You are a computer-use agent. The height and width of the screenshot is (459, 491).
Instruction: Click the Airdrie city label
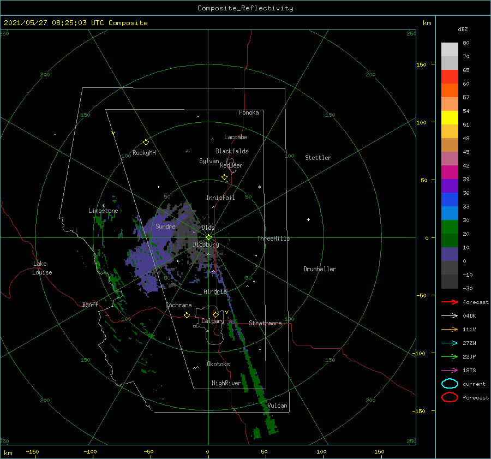[x=215, y=291]
